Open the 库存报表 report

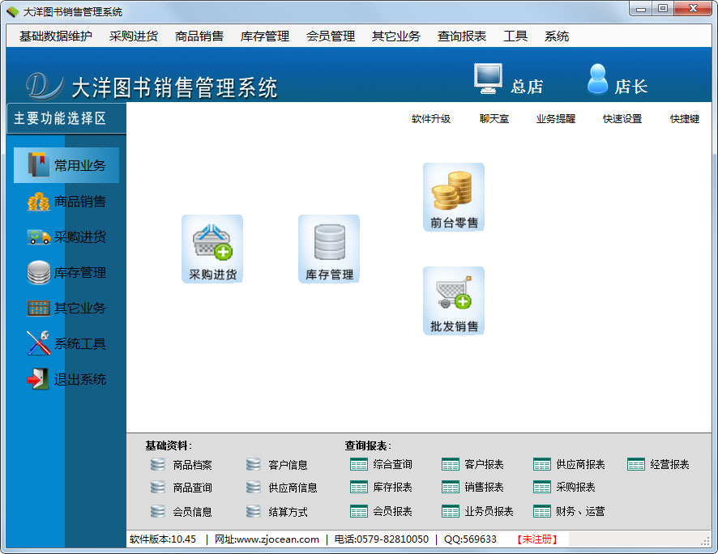coord(381,488)
